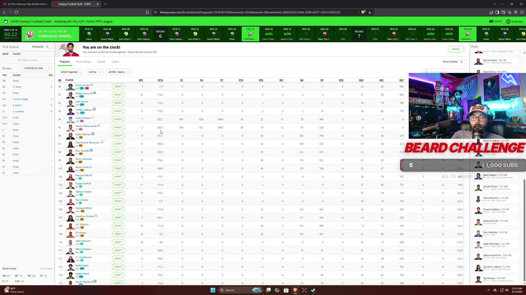Click Travis Hunter's player headshot
The height and width of the screenshot is (295, 526).
[70, 86]
